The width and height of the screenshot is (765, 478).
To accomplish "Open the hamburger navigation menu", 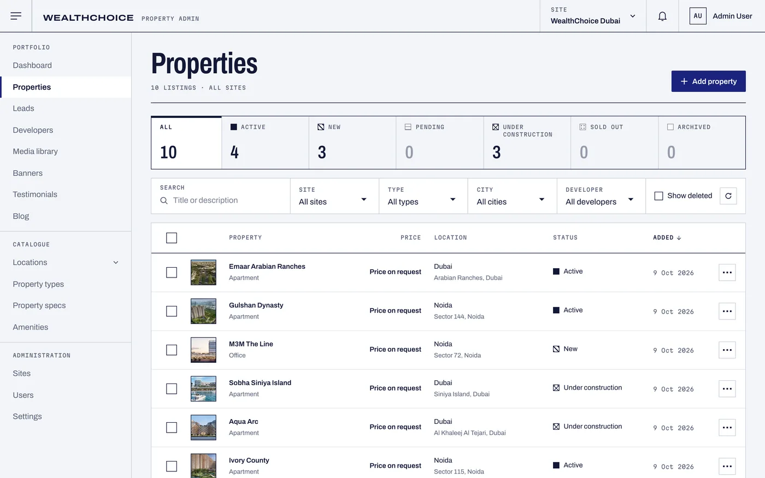I will point(16,16).
